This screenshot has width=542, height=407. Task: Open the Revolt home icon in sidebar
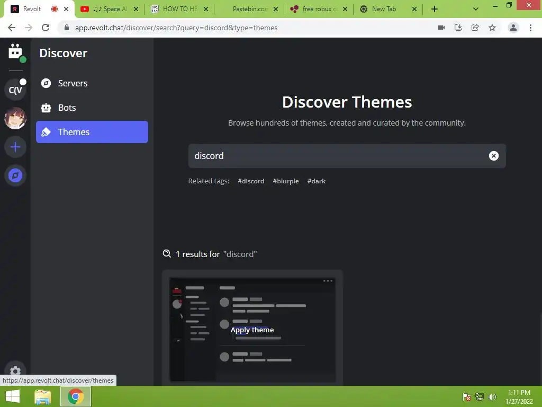click(15, 52)
